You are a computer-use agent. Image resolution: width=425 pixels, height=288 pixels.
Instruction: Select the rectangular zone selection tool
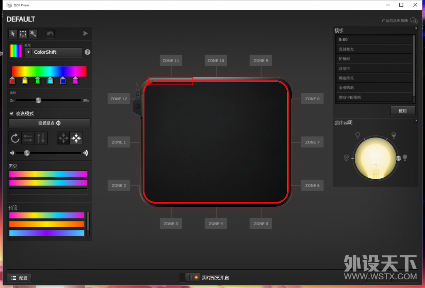(23, 34)
